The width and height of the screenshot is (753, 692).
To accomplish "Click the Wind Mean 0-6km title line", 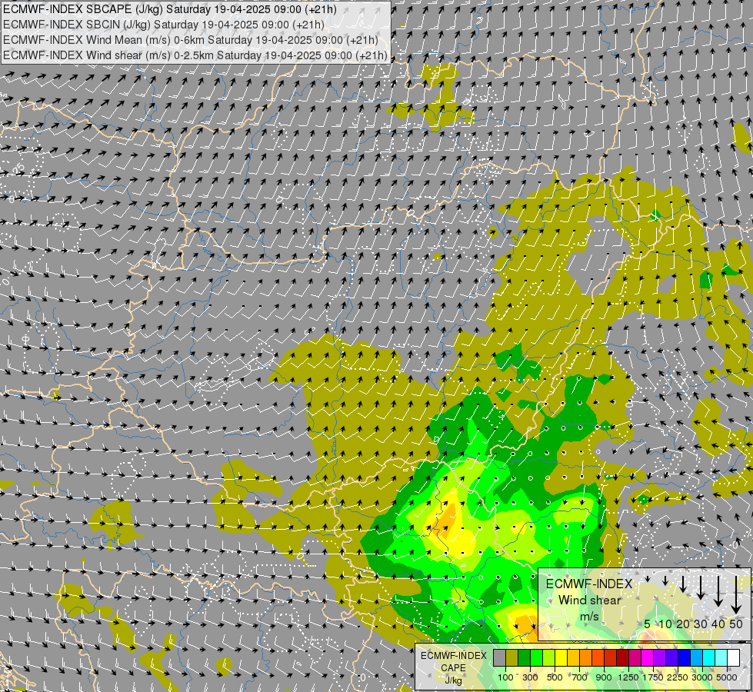I will coord(191,40).
